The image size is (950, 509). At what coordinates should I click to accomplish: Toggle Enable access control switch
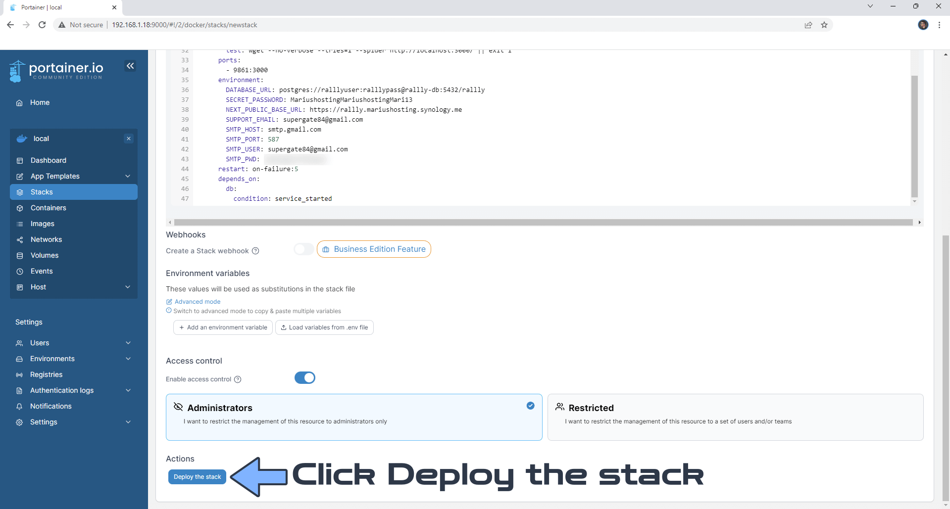click(305, 378)
